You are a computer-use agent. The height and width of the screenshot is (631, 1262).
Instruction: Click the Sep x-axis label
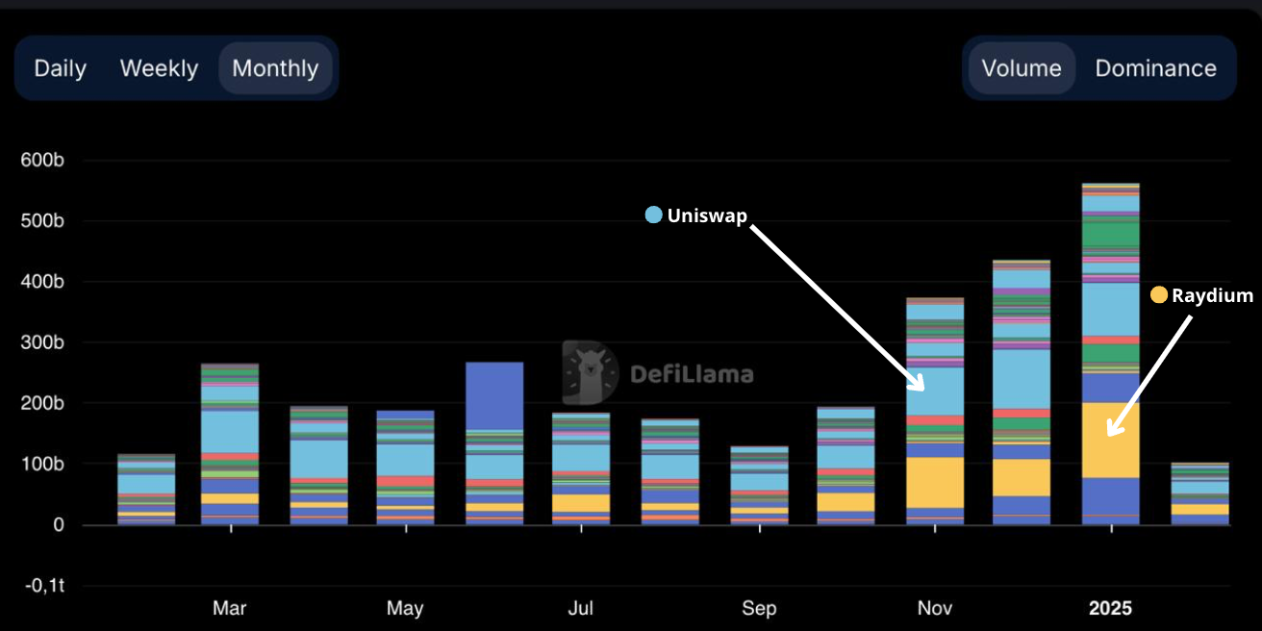tap(759, 608)
